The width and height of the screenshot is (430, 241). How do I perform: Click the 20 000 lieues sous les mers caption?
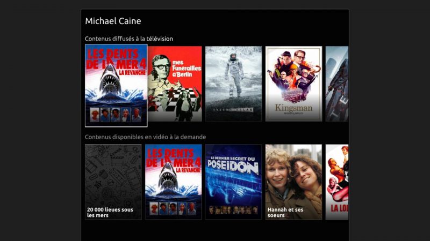pyautogui.click(x=110, y=212)
